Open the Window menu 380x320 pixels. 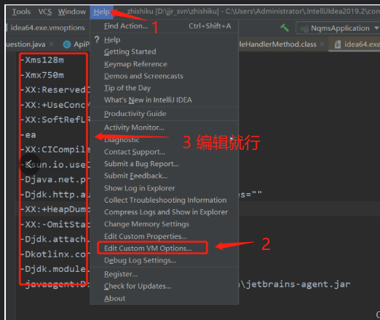(x=72, y=12)
